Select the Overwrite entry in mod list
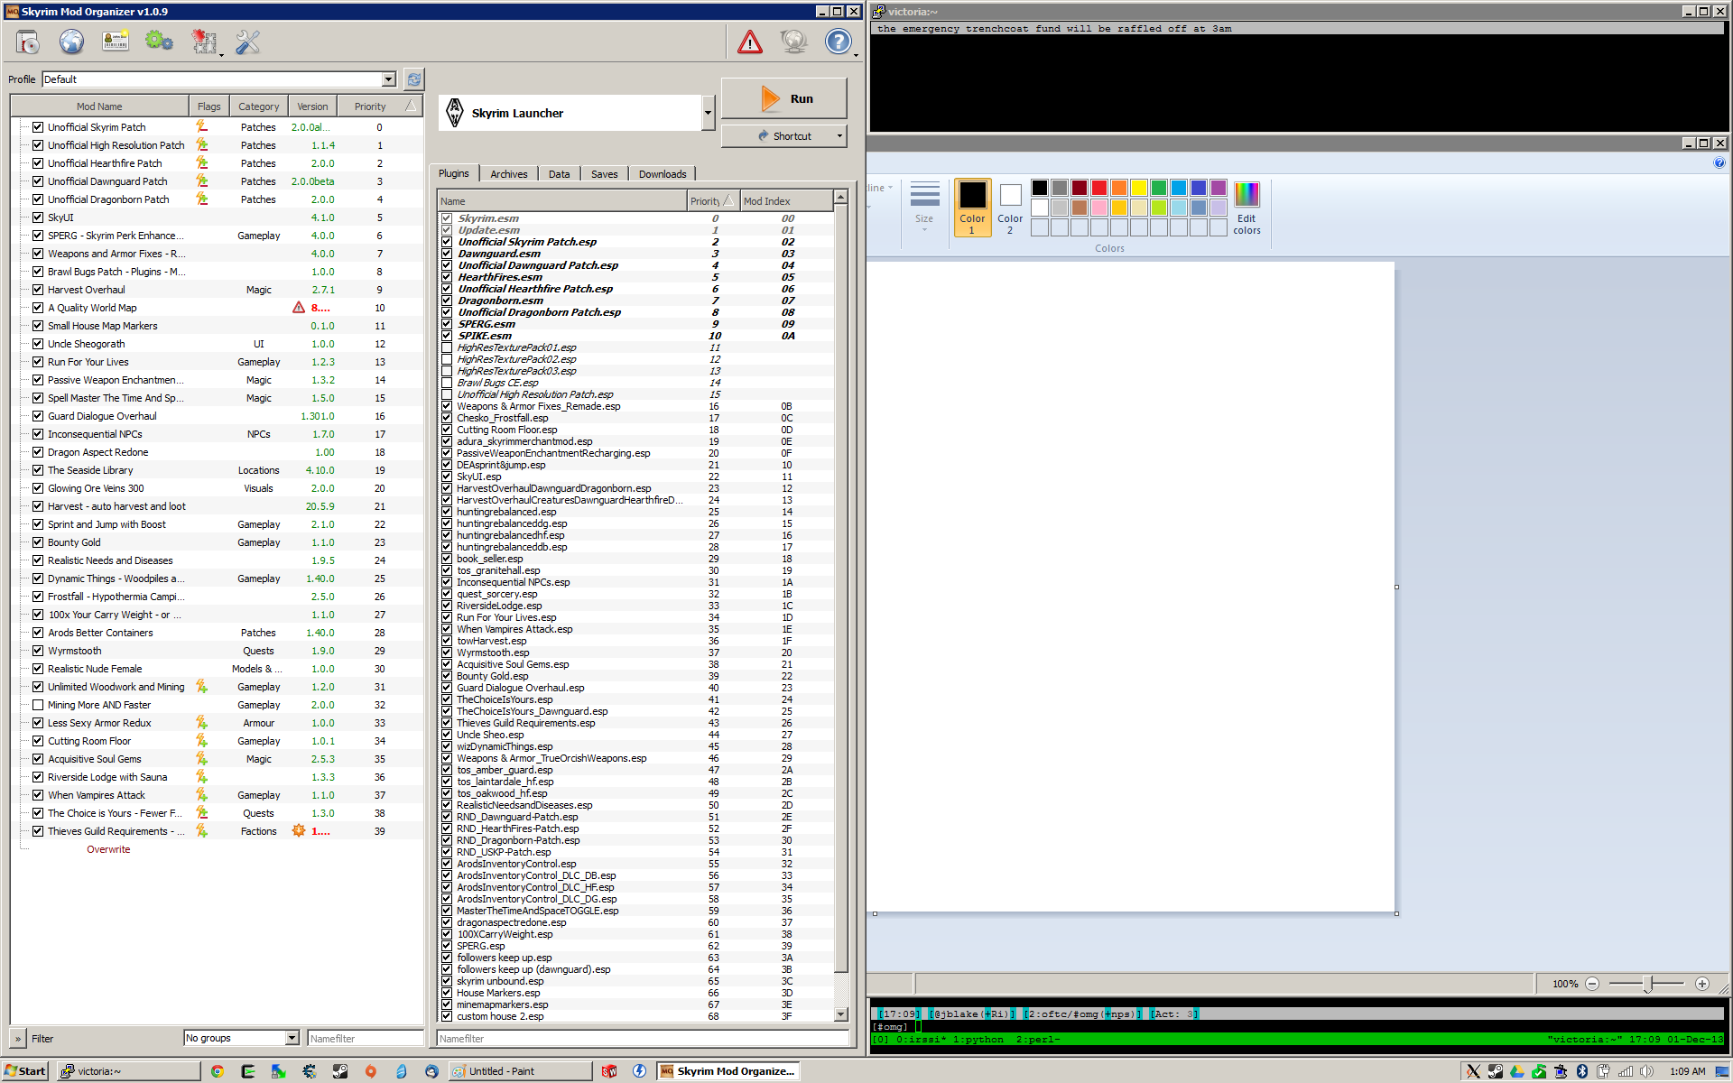 coord(108,849)
